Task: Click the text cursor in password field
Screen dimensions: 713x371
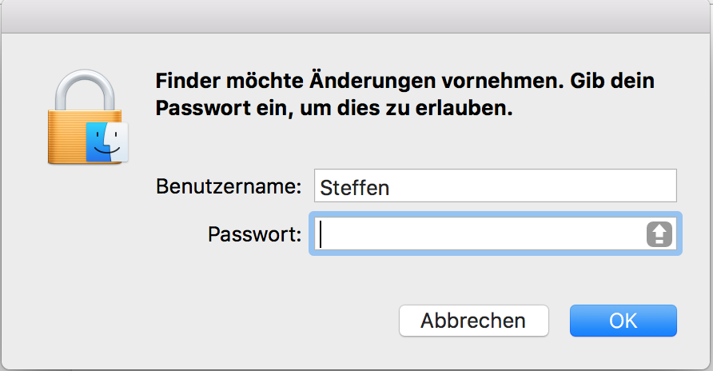Action: tap(321, 234)
